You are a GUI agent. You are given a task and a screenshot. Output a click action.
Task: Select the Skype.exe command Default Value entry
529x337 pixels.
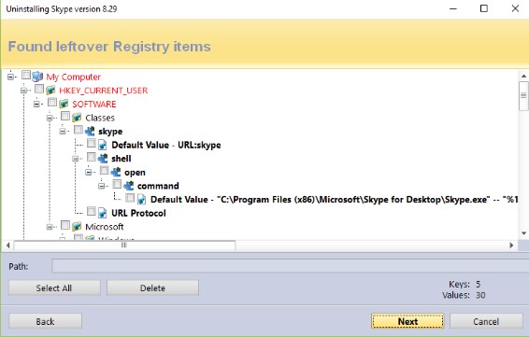point(334,200)
